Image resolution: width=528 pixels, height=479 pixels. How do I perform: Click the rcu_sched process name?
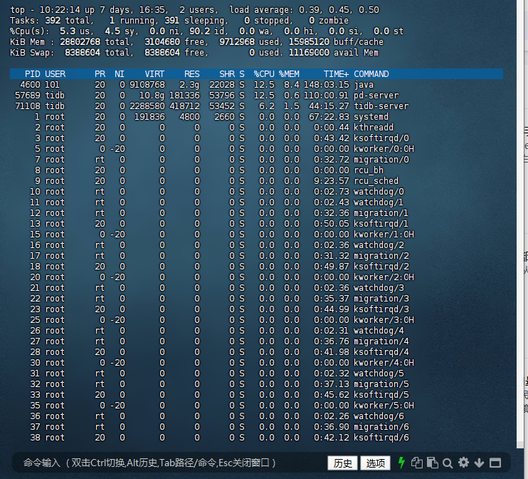pyautogui.click(x=376, y=181)
